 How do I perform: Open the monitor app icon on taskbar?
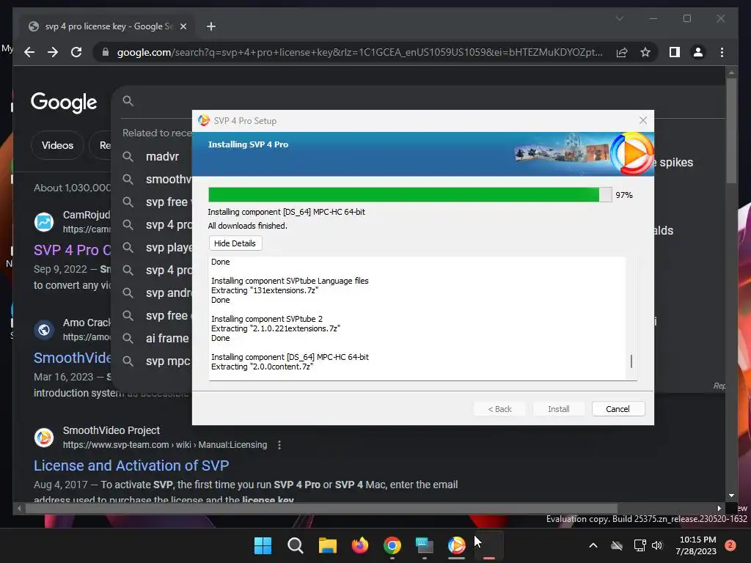[425, 545]
